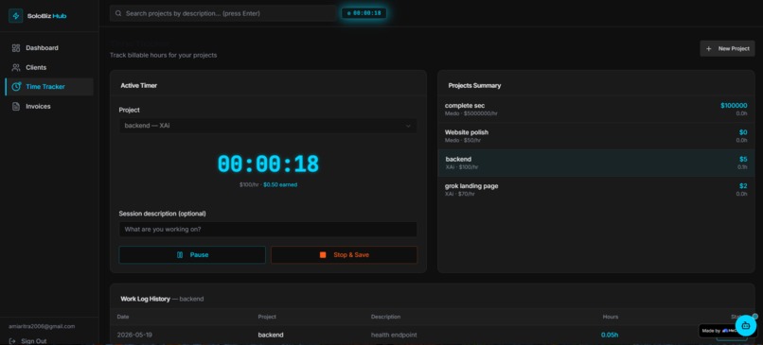This screenshot has width=763, height=345.
Task: Click the running timer pill in header
Action: (364, 13)
